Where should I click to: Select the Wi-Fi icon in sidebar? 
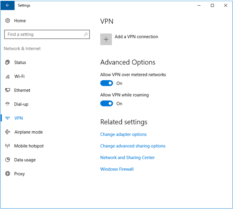click(x=7, y=77)
